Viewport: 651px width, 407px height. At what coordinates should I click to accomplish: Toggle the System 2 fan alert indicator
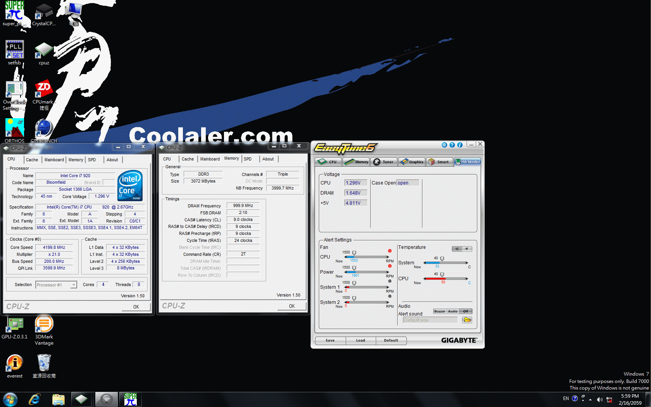tap(390, 296)
